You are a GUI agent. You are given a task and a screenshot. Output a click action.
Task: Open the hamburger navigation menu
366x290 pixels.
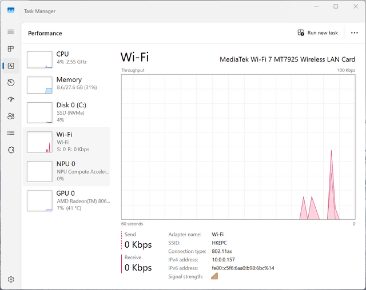11,32
